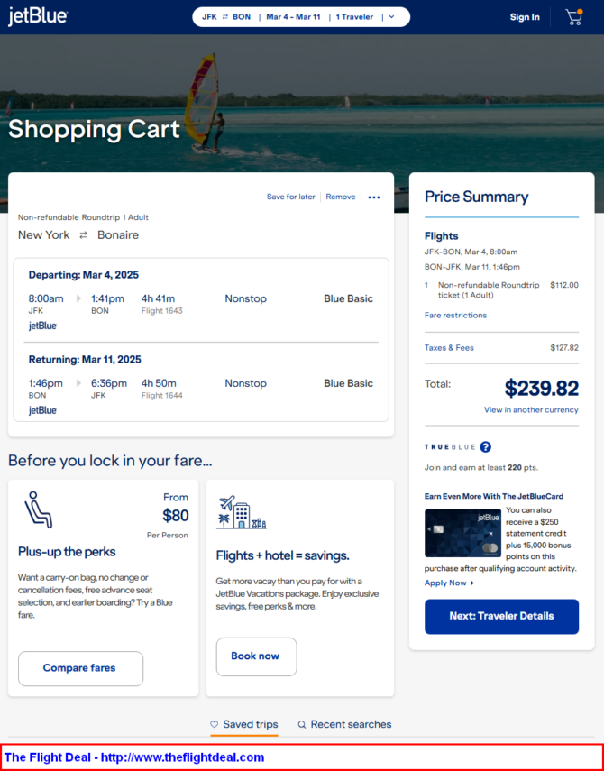Open the shopping cart icon in header
The height and width of the screenshot is (771, 604).
tap(574, 17)
